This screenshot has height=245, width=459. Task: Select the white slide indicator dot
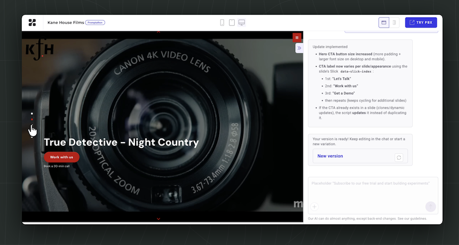pos(32,114)
